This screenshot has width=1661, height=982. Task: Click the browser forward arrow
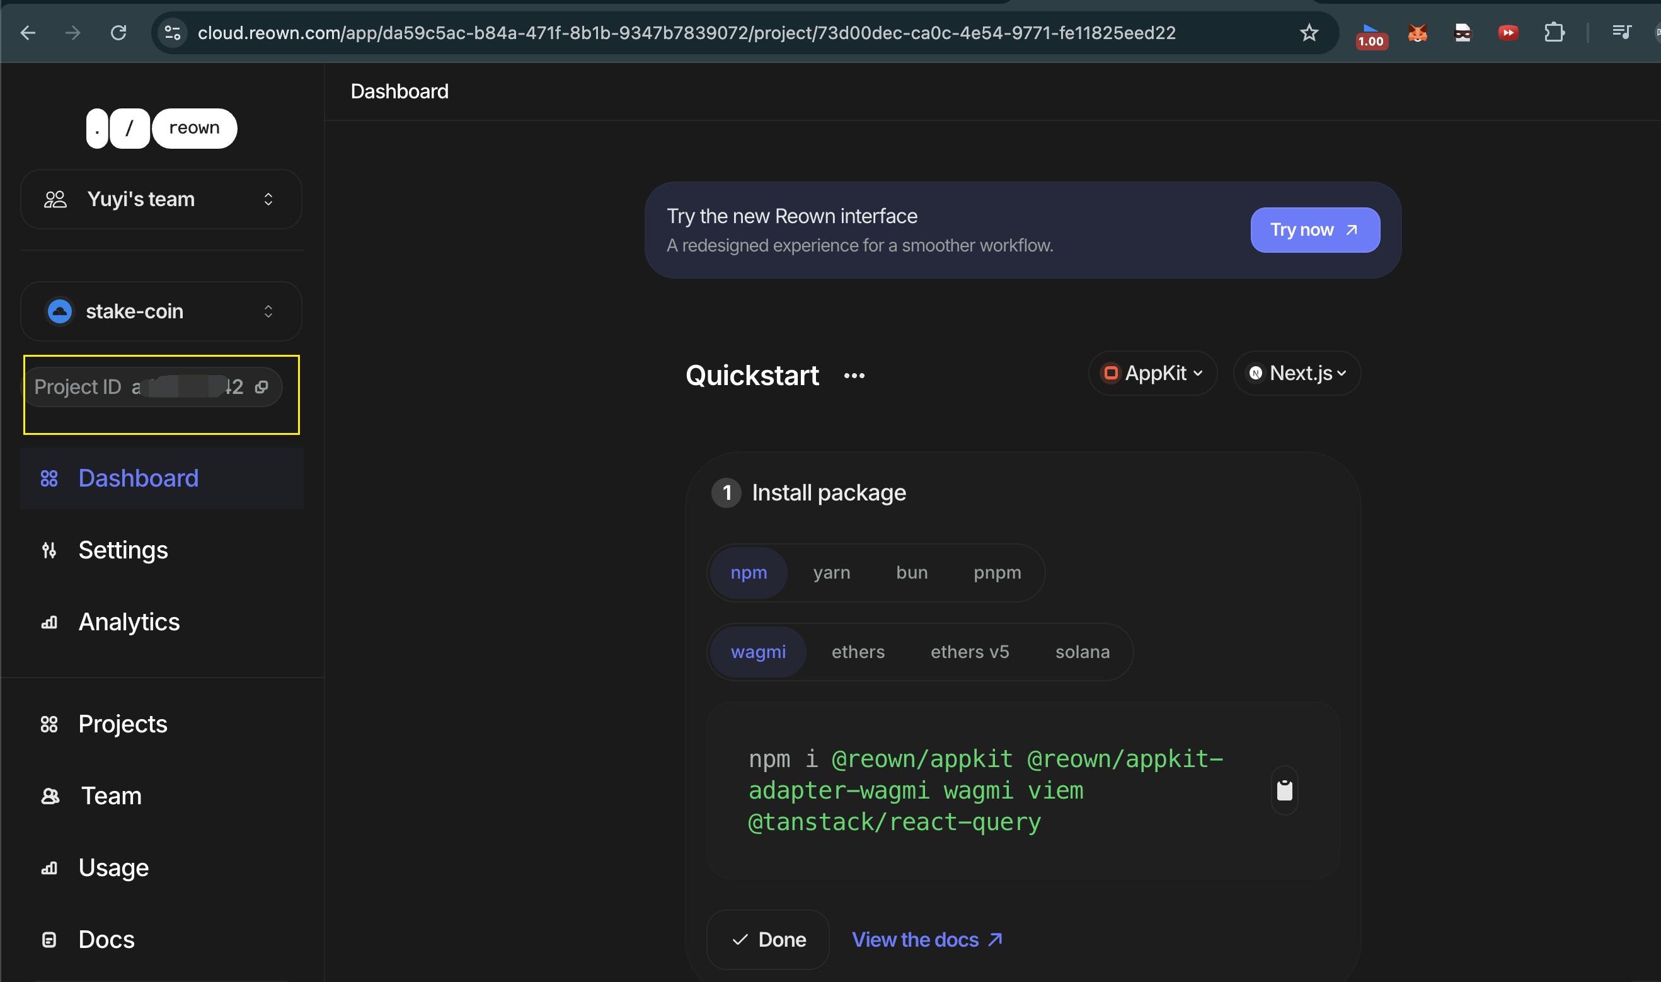(72, 32)
